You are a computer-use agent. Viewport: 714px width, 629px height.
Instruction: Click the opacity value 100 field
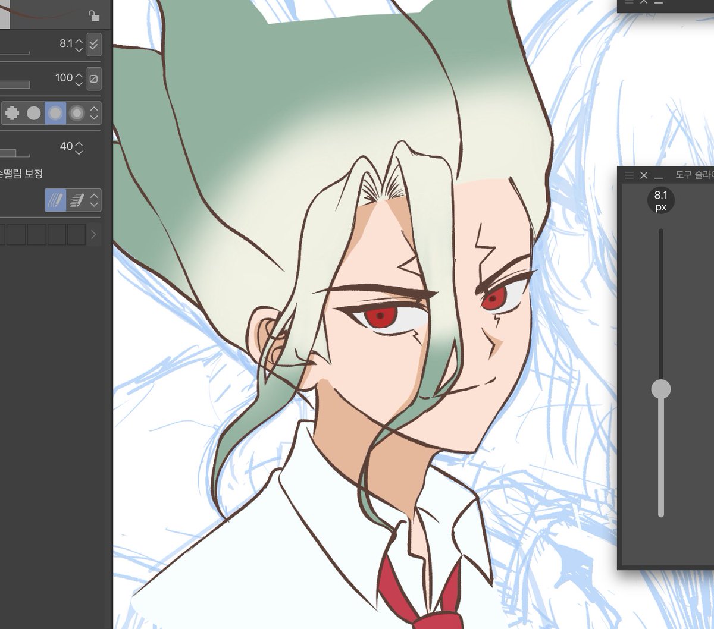point(64,78)
